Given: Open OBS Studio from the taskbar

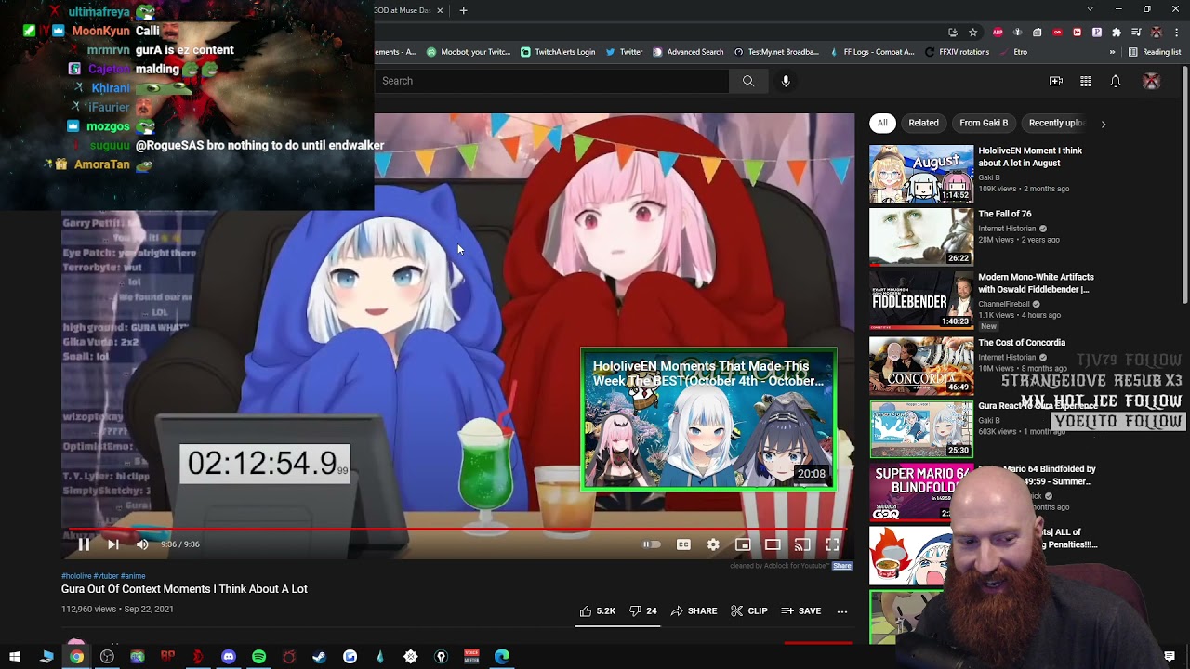Looking at the screenshot, I should 107,657.
